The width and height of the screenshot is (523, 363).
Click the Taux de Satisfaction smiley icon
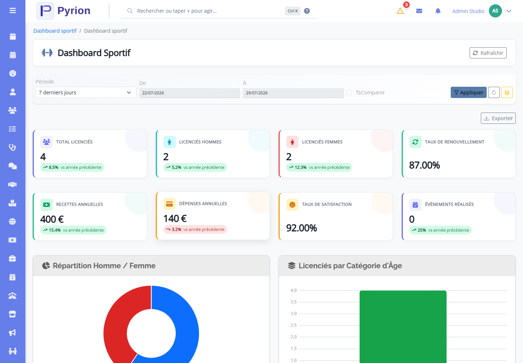coord(292,204)
